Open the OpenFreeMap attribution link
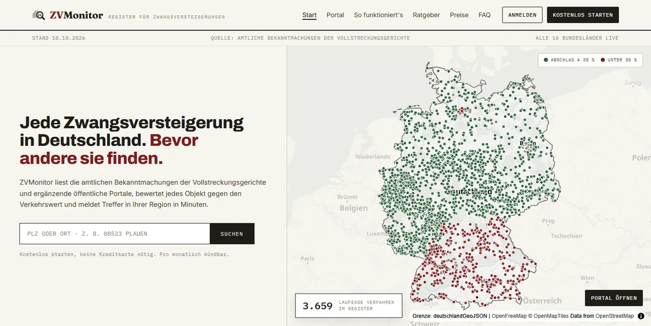The image size is (651, 326). coord(509,316)
